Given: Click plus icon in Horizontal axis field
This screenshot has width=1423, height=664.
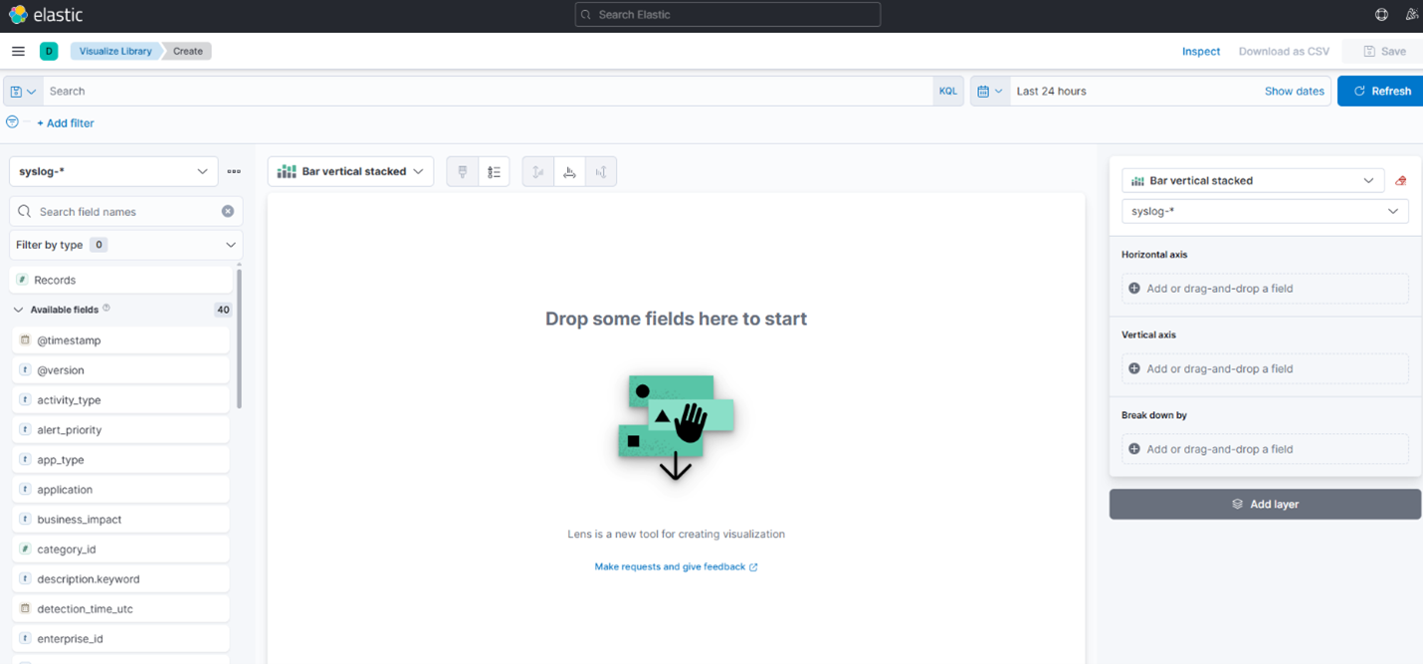Looking at the screenshot, I should [x=1134, y=288].
